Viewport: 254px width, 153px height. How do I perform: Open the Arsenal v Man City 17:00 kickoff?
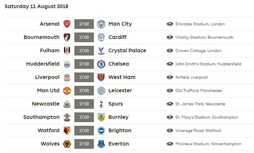tap(84, 24)
